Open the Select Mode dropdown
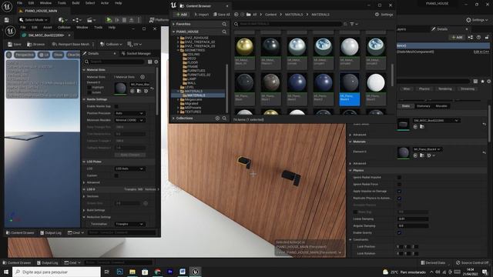This screenshot has width=493, height=277. [33, 20]
